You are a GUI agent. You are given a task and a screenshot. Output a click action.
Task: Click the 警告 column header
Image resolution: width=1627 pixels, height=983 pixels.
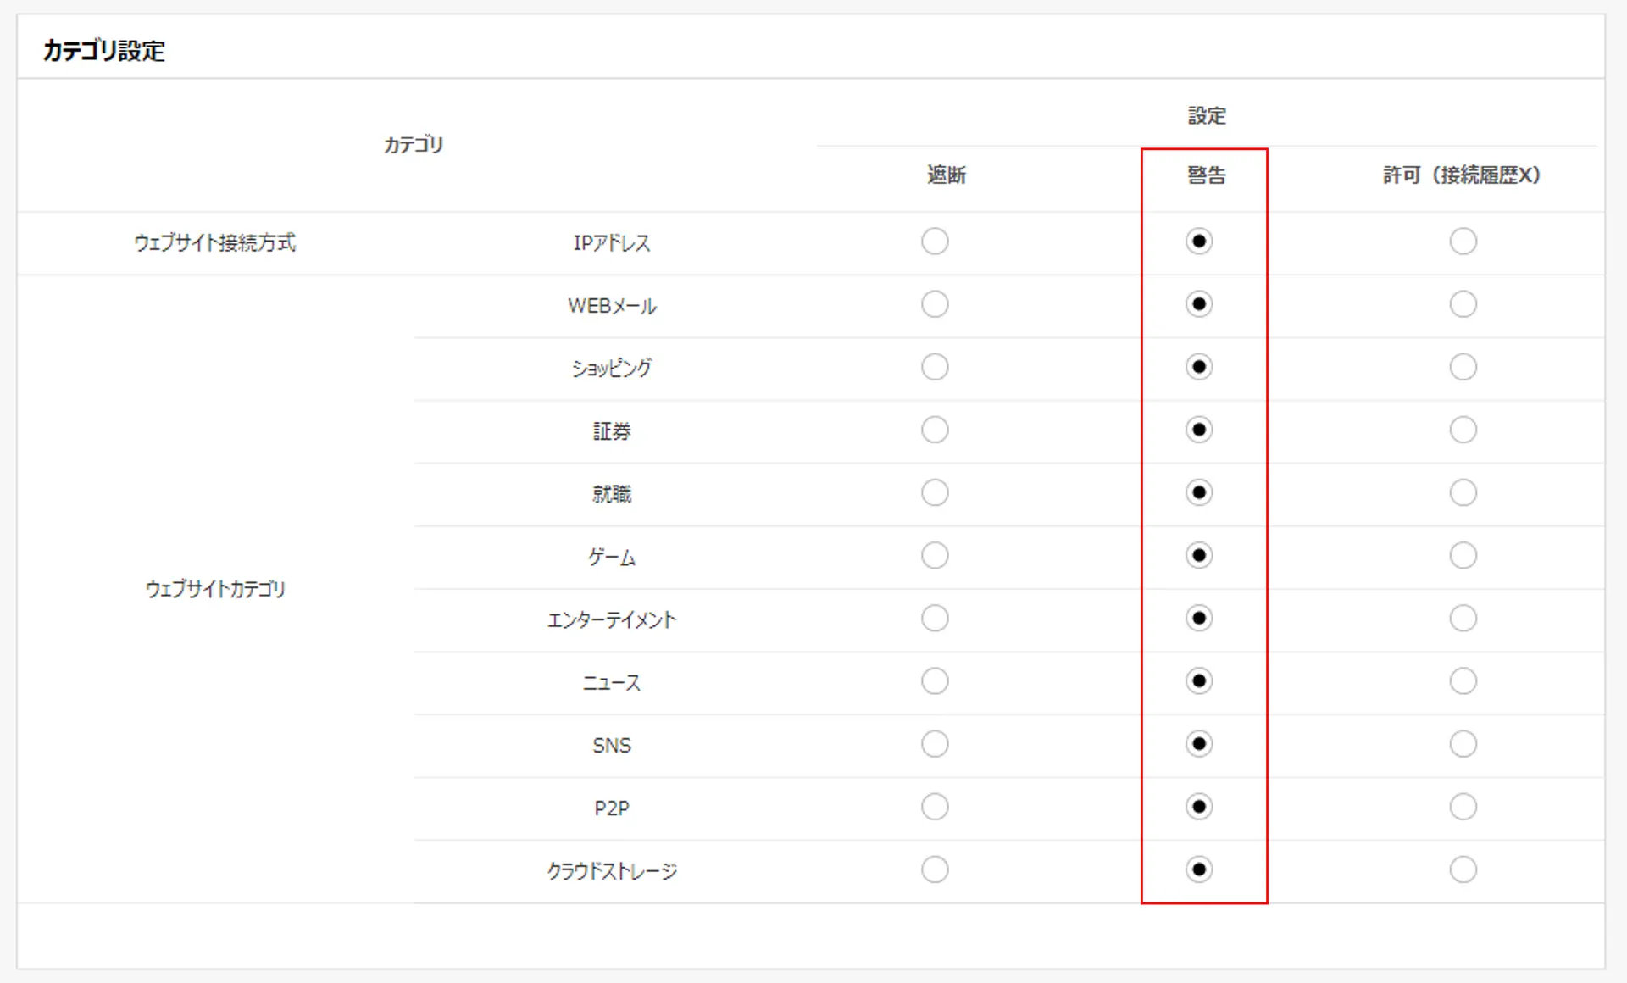(x=1206, y=175)
